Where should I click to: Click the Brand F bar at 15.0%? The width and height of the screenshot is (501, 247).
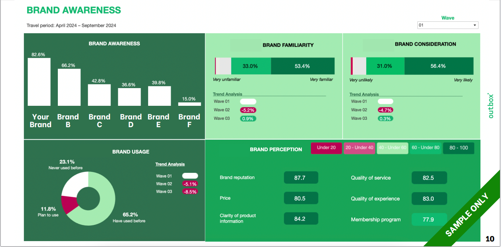tap(189, 104)
